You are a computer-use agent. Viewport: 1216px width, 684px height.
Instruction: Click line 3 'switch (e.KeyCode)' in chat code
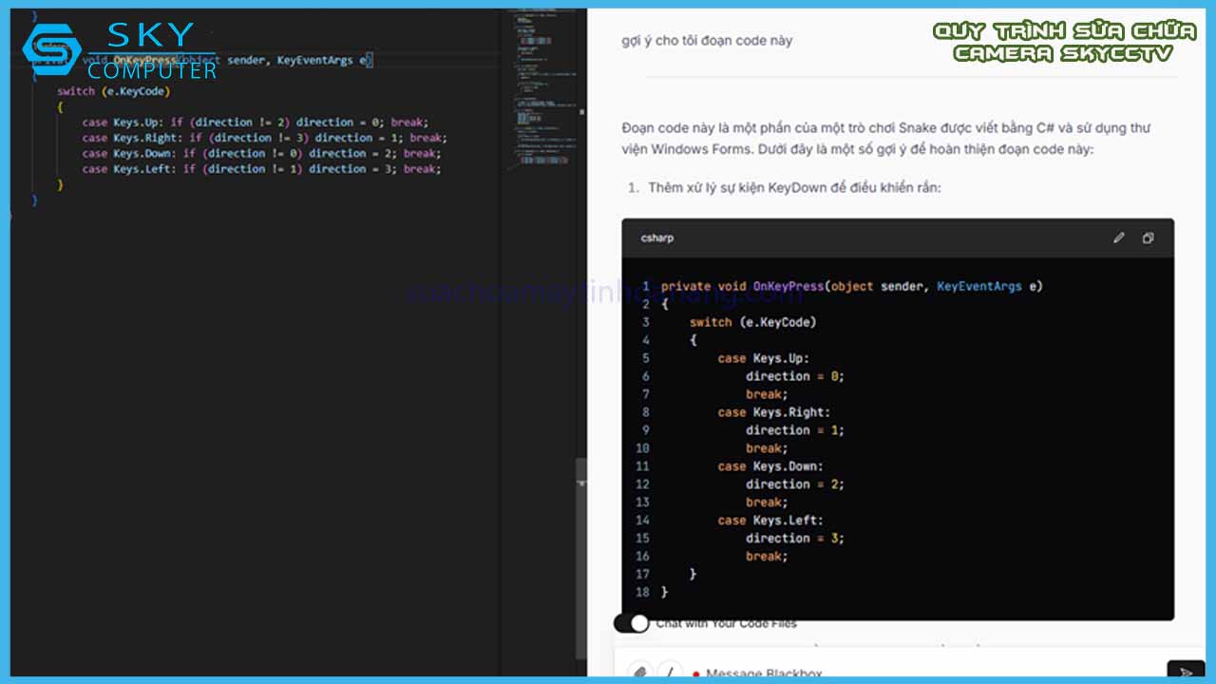pos(752,322)
